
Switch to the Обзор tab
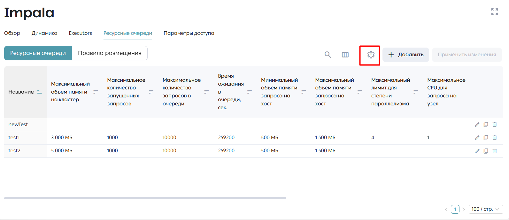12,33
